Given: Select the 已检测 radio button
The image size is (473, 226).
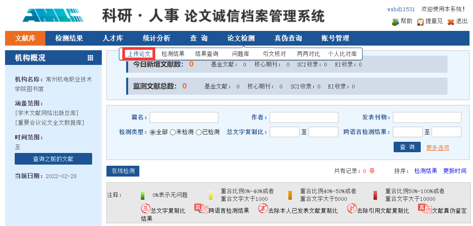Looking at the screenshot, I should (199, 132).
